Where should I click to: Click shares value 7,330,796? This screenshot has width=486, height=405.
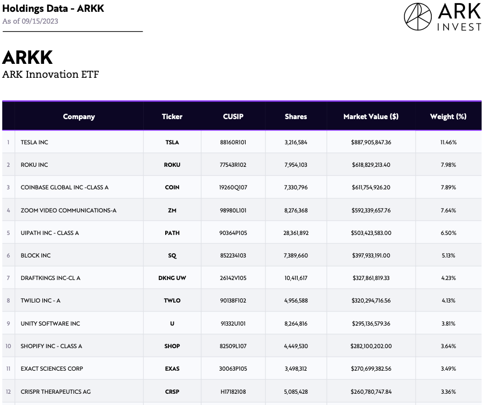[x=296, y=187]
